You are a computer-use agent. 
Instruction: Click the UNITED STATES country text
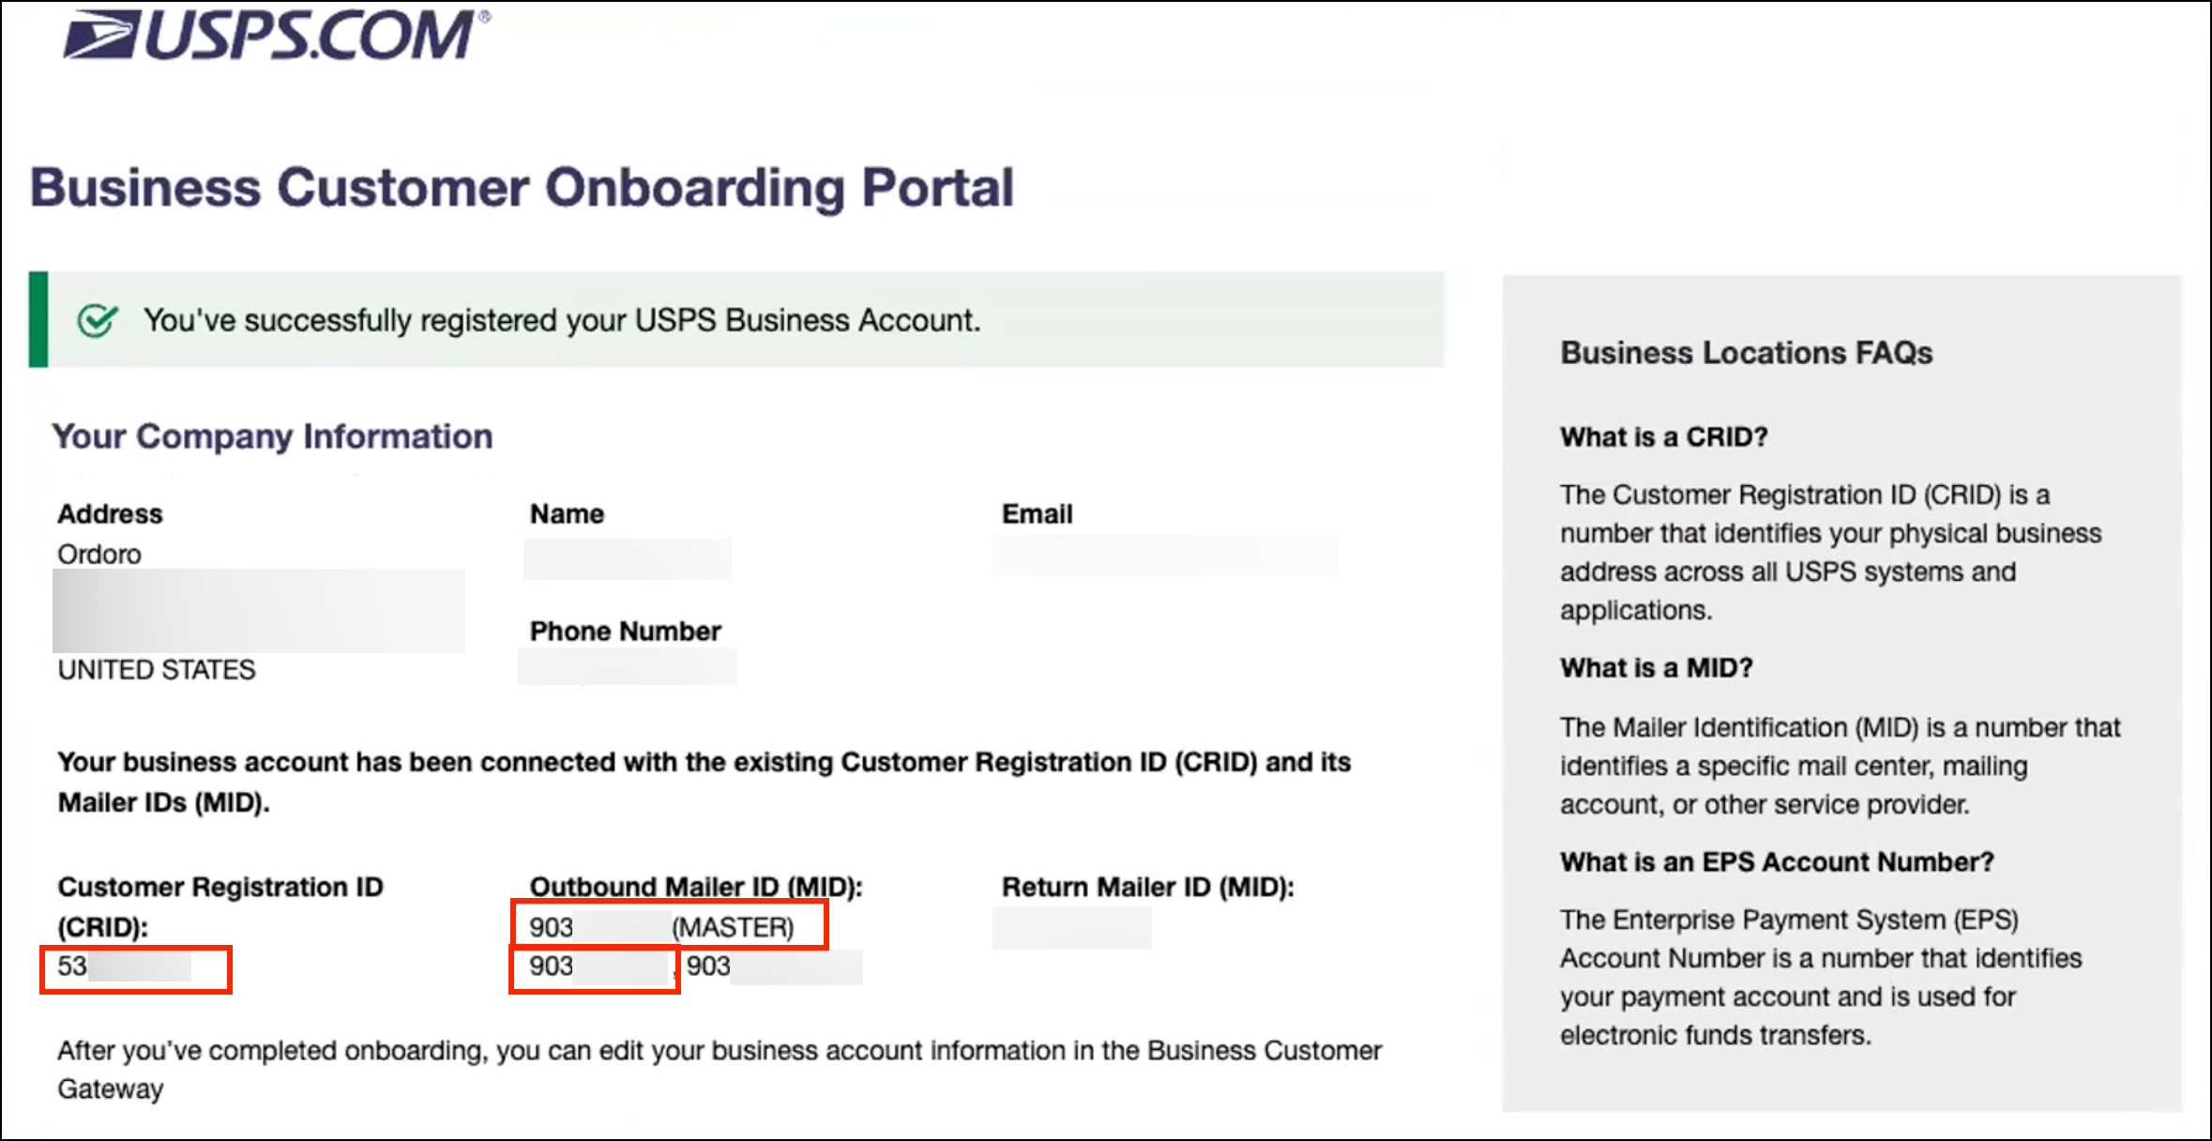[156, 670]
